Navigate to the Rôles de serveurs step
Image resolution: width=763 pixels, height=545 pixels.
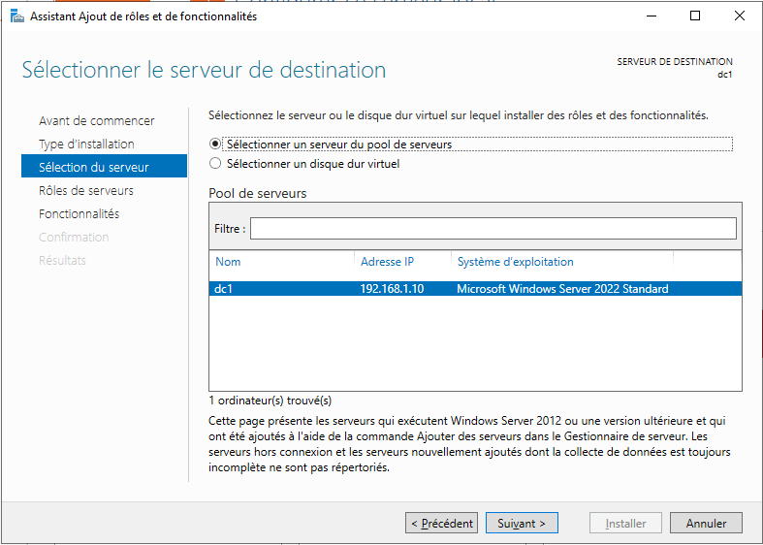(85, 191)
